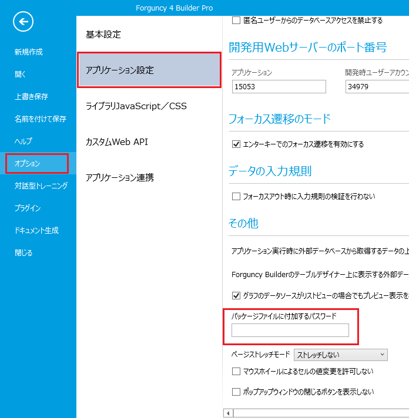Click the Forguncy Builderのテーブルデザイナー label text
The width and height of the screenshot is (409, 418).
click(320, 275)
